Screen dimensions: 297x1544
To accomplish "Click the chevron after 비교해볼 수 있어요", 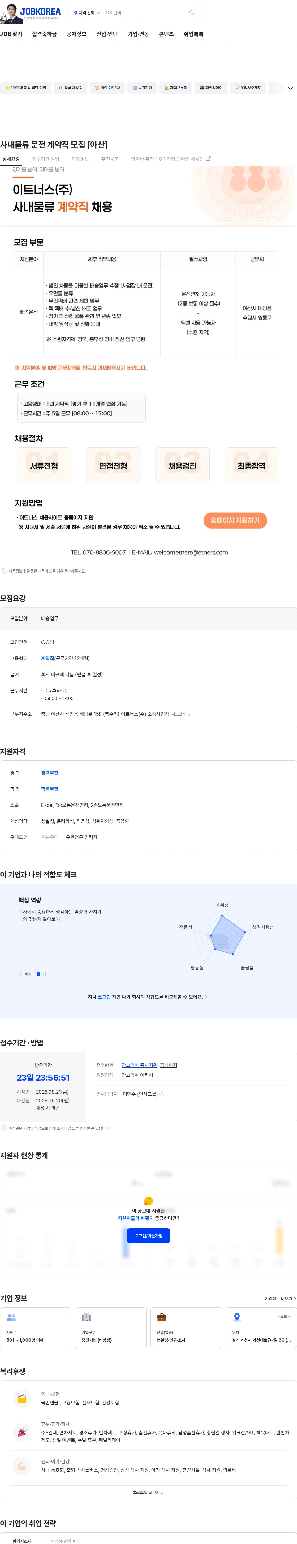I will tap(207, 997).
